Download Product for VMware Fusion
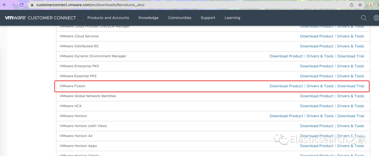This screenshot has width=379, height=156. coord(286,86)
